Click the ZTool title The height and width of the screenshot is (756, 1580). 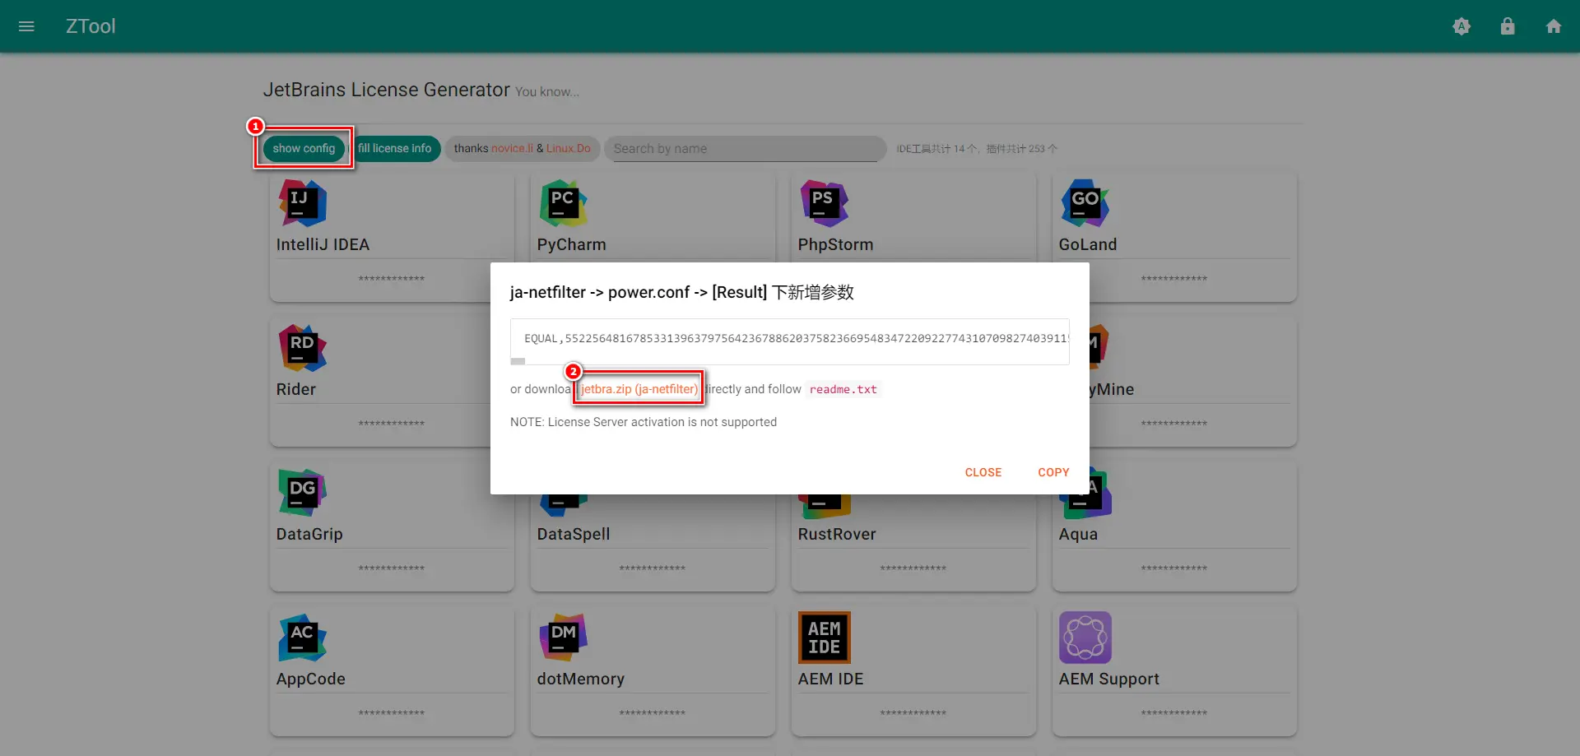pyautogui.click(x=91, y=26)
